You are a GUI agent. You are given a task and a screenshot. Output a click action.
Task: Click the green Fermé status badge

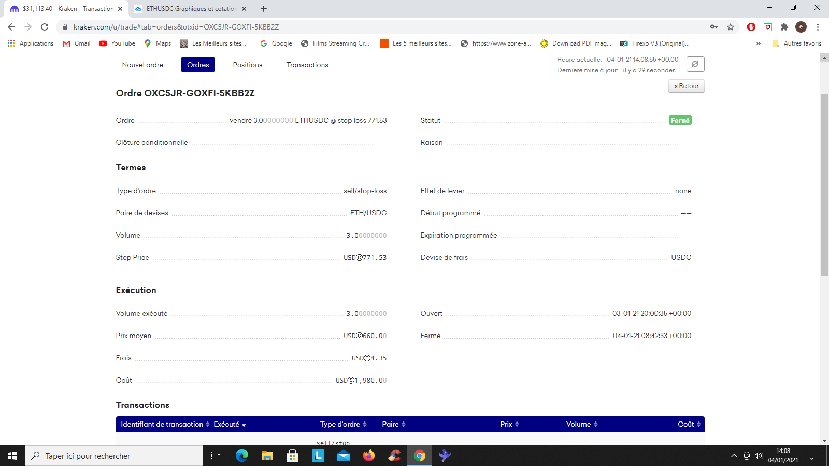pyautogui.click(x=680, y=120)
